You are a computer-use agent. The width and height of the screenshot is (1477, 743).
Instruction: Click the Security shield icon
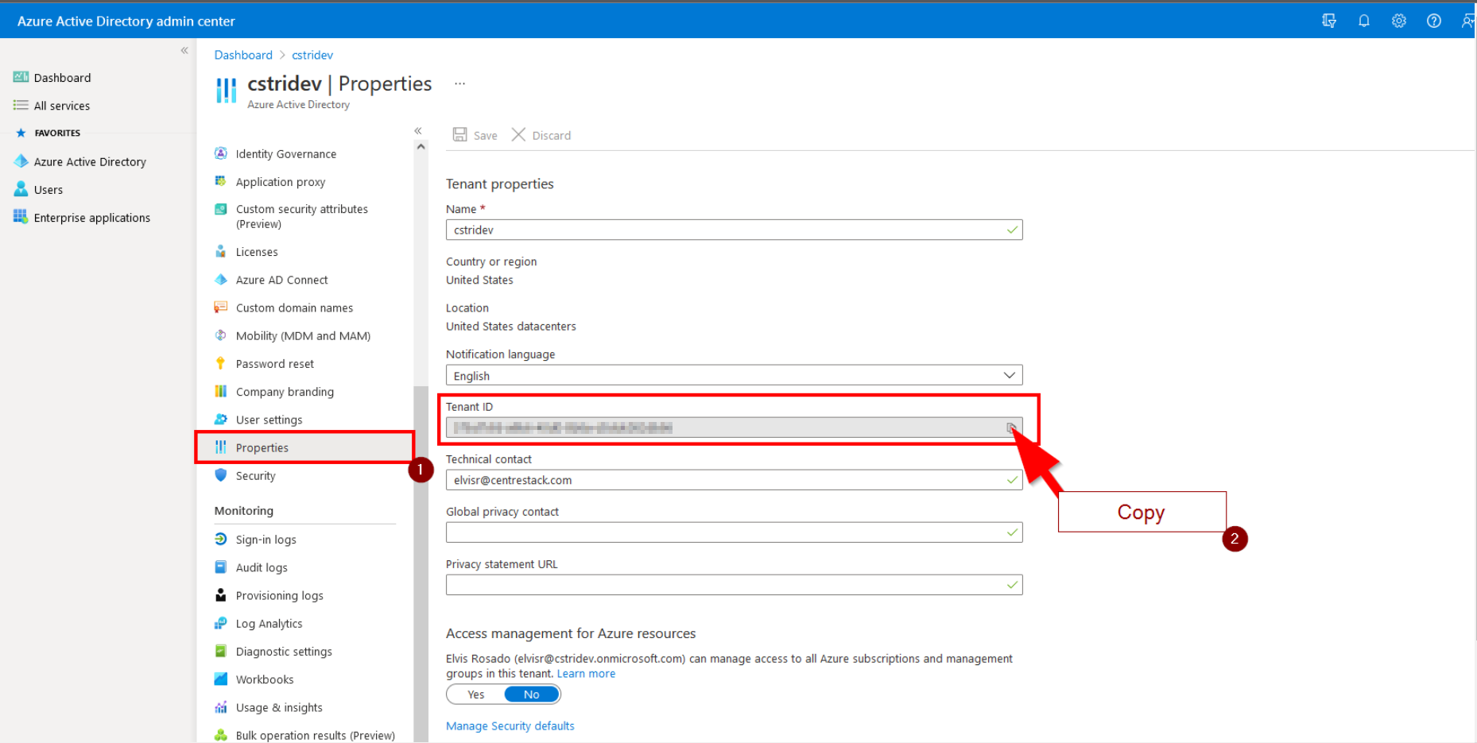click(x=221, y=475)
